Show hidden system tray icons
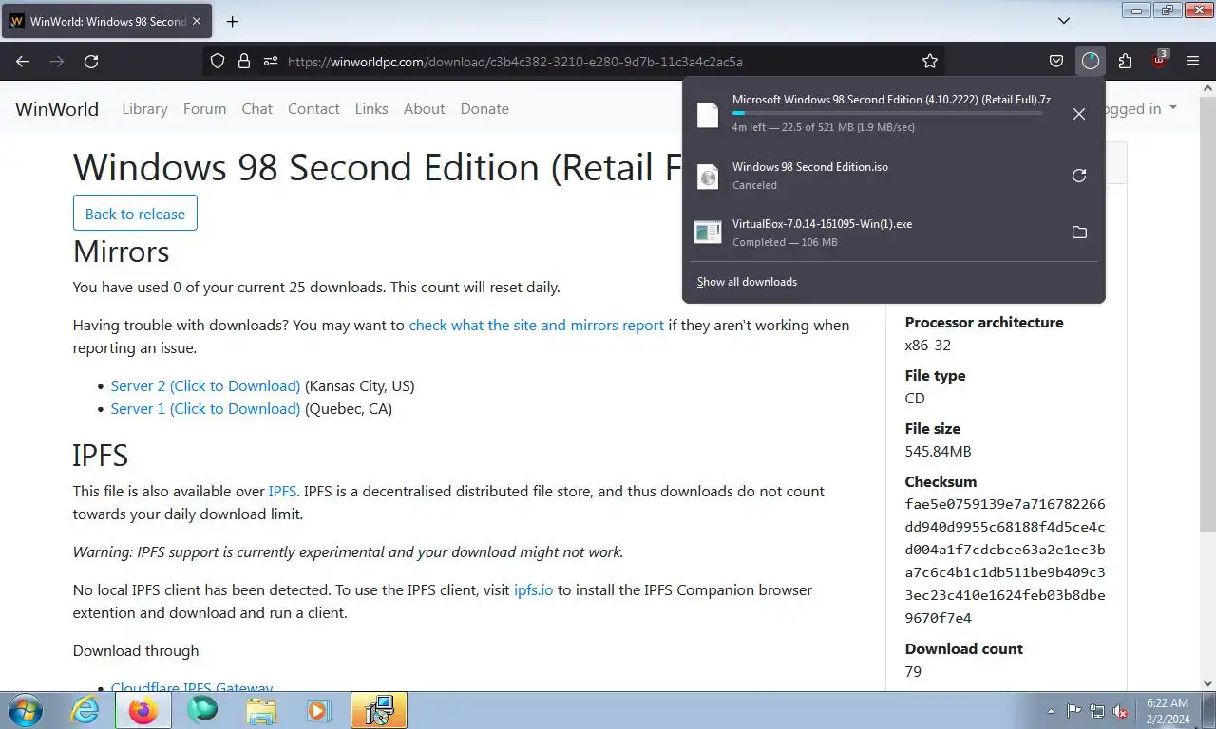The image size is (1216, 729). click(1051, 711)
